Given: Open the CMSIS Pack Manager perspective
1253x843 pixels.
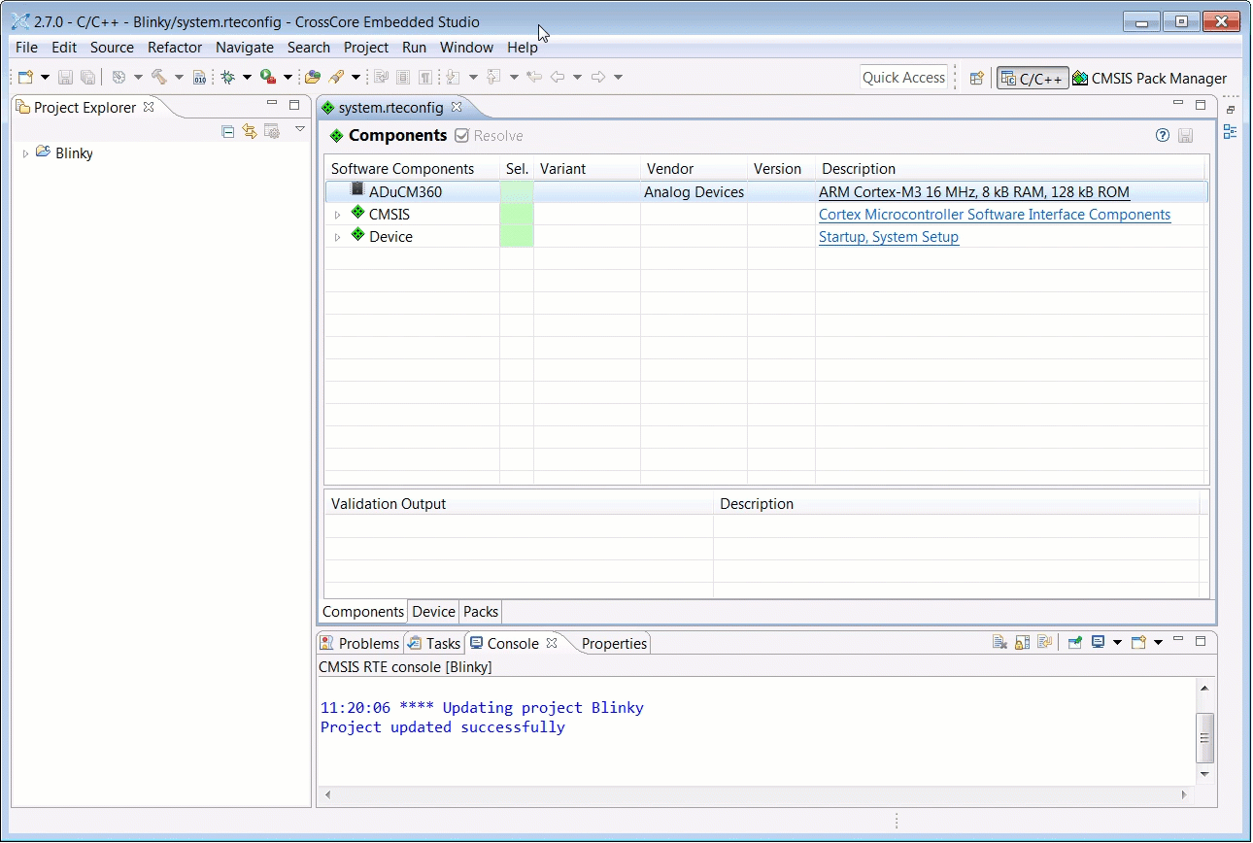Looking at the screenshot, I should click(x=1150, y=79).
